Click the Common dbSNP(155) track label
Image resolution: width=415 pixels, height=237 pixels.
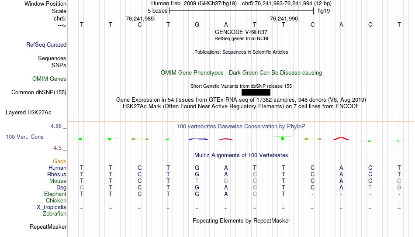39,93
